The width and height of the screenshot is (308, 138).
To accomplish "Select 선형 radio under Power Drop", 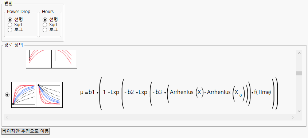I will [x=15, y=19].
